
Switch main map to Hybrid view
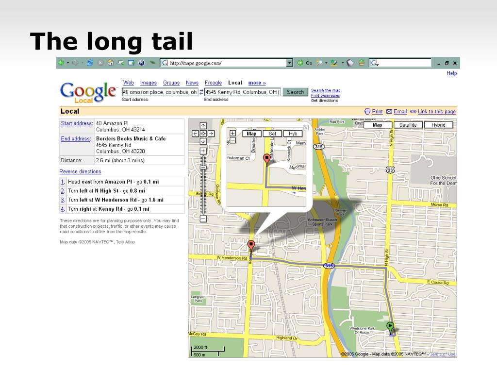click(438, 125)
